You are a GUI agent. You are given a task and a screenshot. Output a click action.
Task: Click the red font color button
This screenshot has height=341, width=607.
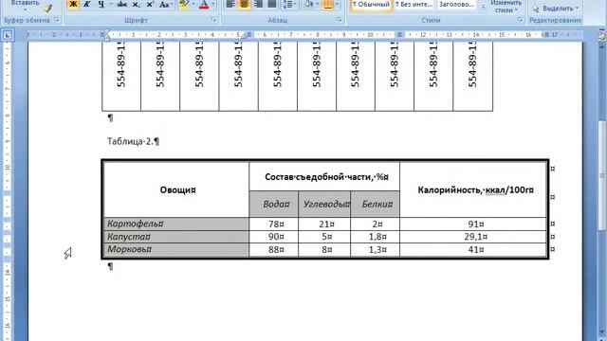coord(204,4)
